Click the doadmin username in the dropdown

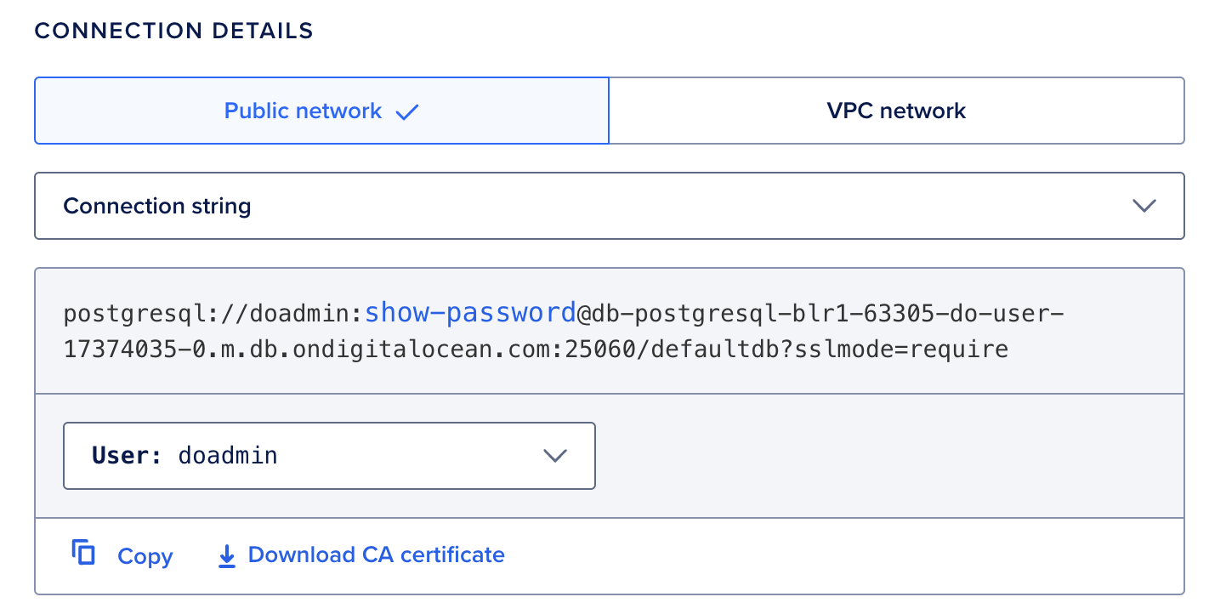tap(228, 456)
